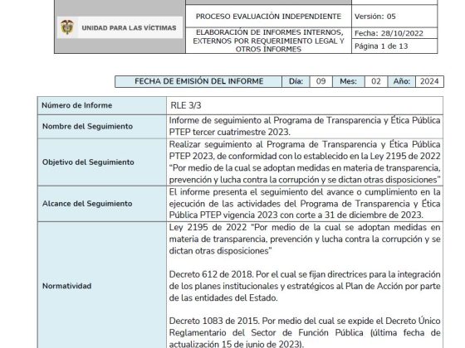Click the Día value field '09'
The image size is (465, 348).
pyautogui.click(x=321, y=81)
